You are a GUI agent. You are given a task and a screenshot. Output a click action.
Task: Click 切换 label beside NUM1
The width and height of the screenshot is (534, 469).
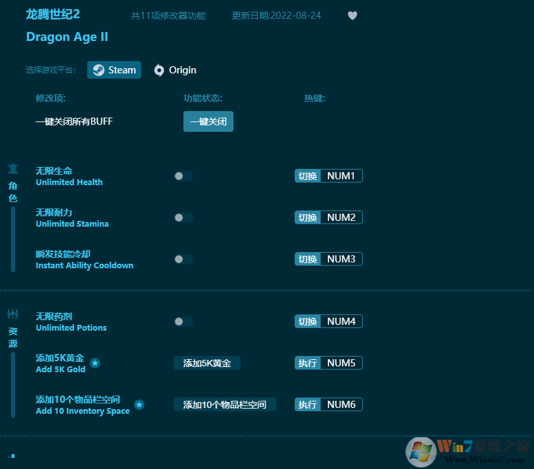[308, 176]
